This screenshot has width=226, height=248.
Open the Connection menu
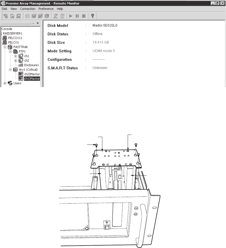pyautogui.click(x=28, y=9)
